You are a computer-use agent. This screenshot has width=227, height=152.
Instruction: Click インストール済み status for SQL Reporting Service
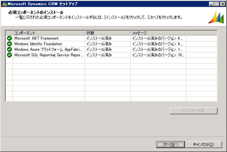[99, 55]
